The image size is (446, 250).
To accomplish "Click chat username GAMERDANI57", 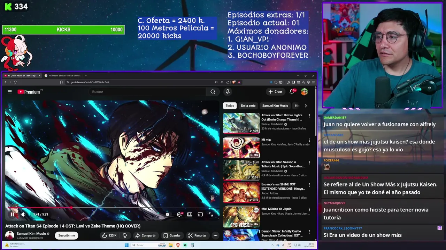I will (335, 118).
